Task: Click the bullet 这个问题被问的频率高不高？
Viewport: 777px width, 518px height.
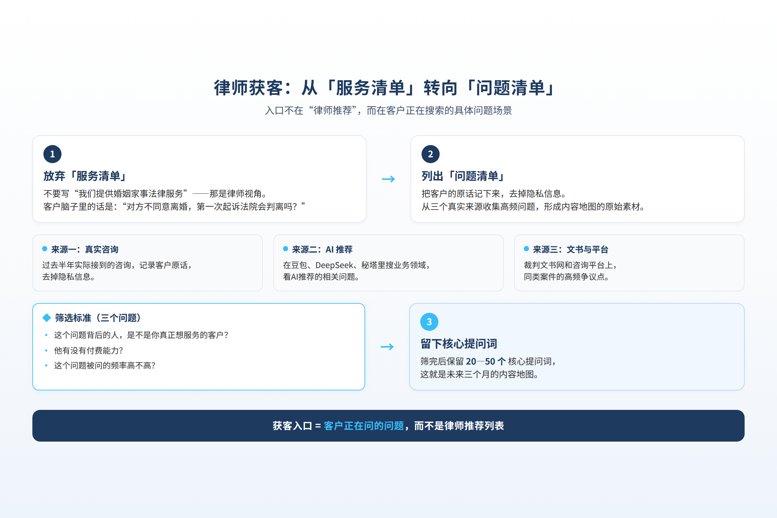Action: 105,366
